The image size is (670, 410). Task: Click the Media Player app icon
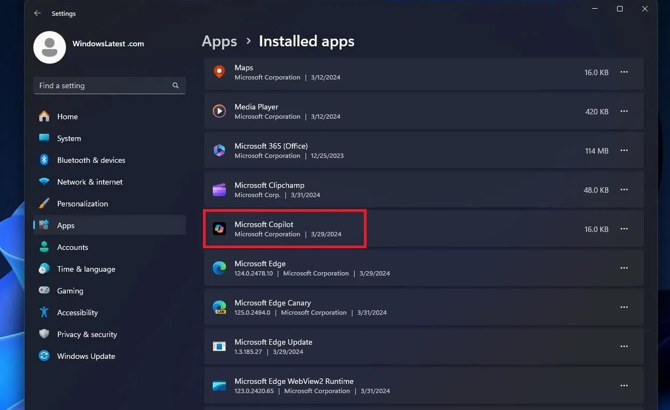click(x=219, y=112)
